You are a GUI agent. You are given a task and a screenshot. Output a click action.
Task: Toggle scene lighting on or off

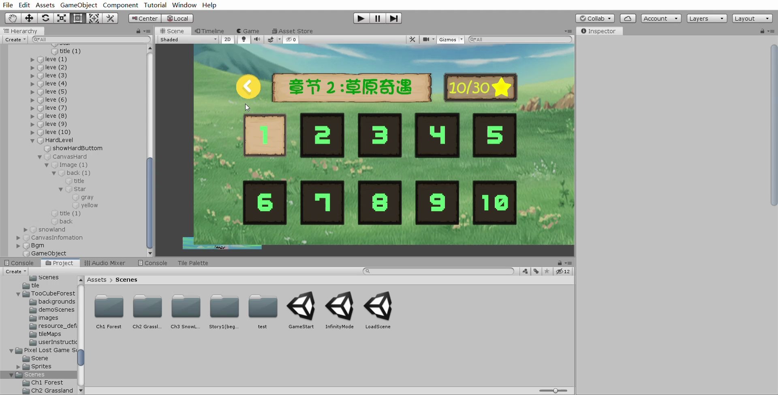click(x=244, y=40)
